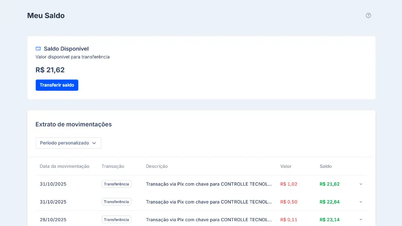Expand the row with value R$ 0,50

[x=361, y=202]
